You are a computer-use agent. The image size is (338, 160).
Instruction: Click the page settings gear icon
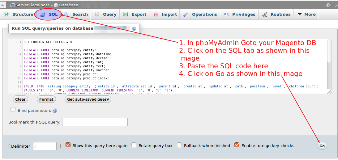pyautogui.click(x=328, y=5)
